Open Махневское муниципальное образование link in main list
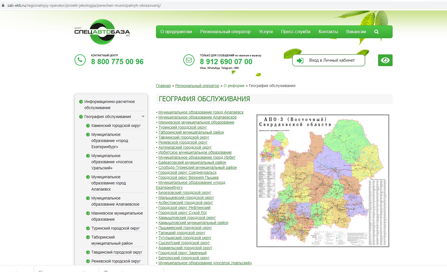Screen dimensions: 447x272 click(x=196, y=122)
